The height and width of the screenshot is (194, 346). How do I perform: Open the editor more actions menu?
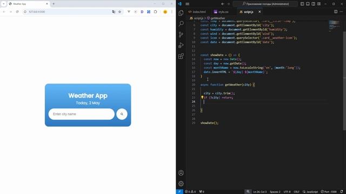tap(342, 12)
